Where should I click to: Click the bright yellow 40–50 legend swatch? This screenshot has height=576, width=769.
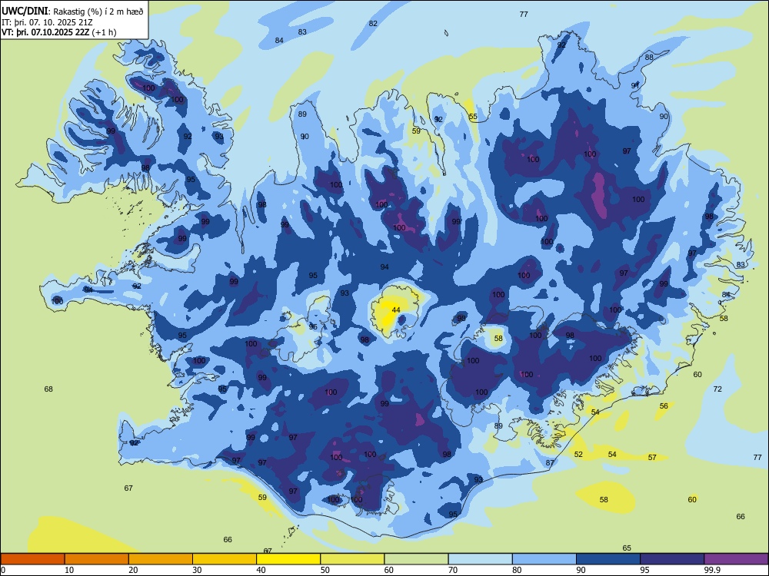[x=288, y=559]
